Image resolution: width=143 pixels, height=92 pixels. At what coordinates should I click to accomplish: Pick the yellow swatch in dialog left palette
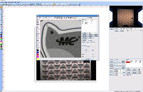38,59
